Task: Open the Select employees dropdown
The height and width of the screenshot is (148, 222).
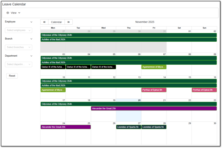Action: [19, 30]
